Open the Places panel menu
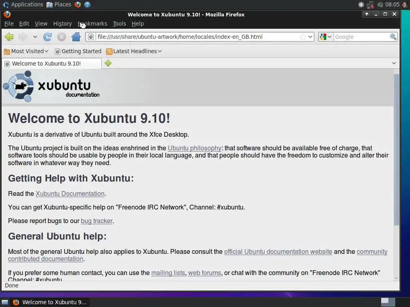The width and height of the screenshot is (410, 307). (59, 4)
